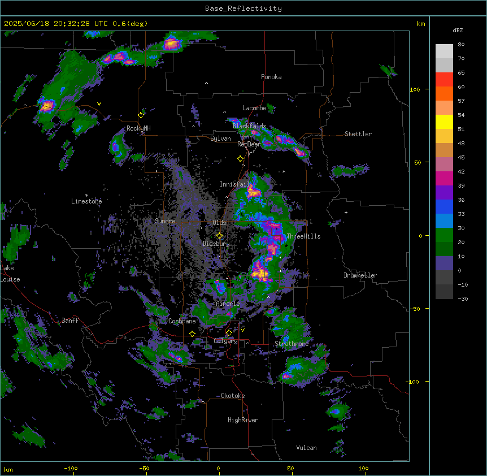The height and width of the screenshot is (476, 487).
Task: Click the Airdrie city label
Action: (228, 304)
